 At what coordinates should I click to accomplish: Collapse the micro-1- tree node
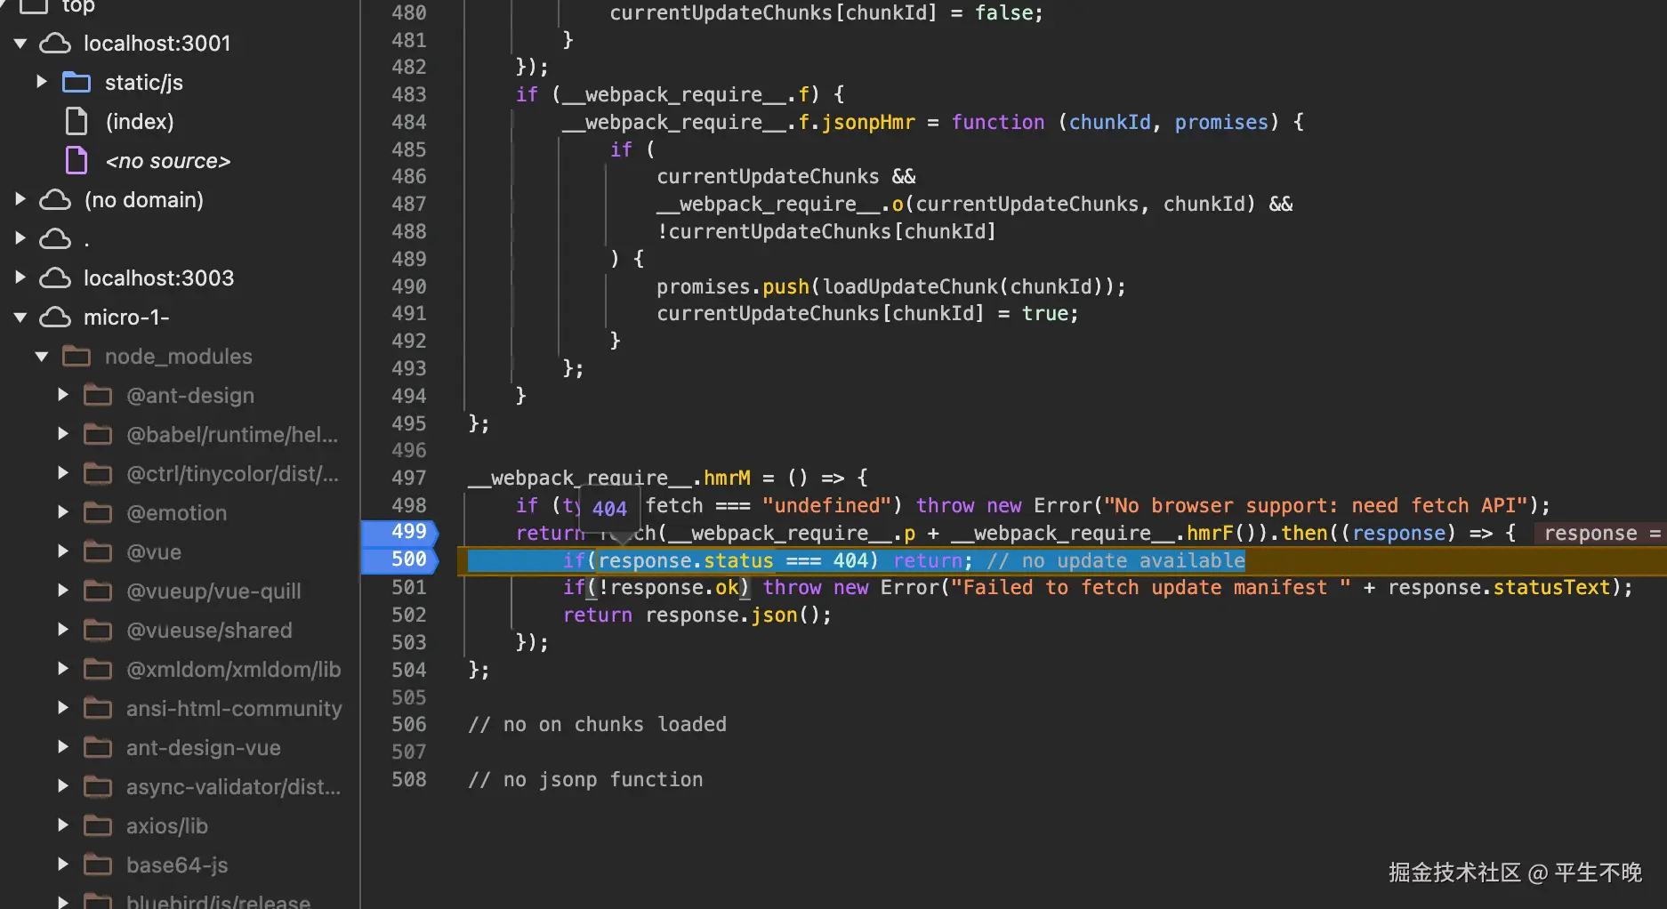20,318
